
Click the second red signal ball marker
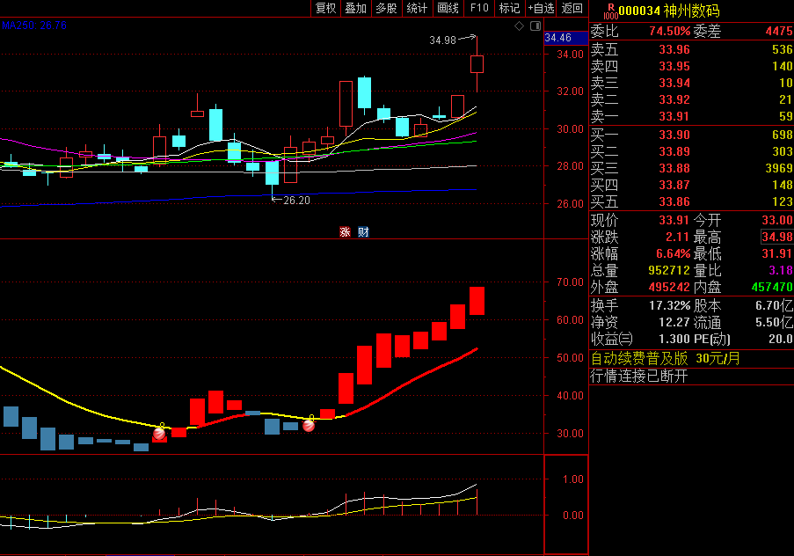click(309, 426)
